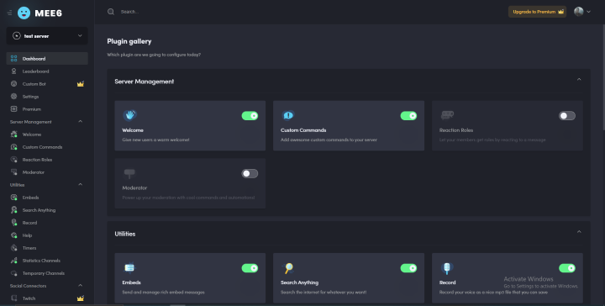Disable the Welcome plugin toggle
Viewport: 605px width, 306px height.
[250, 116]
